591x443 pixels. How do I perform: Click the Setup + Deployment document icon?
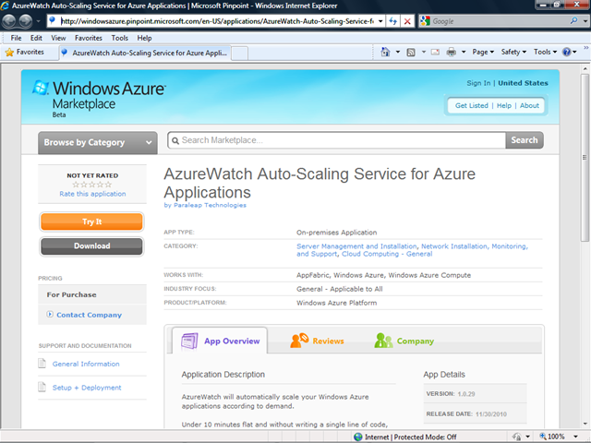[x=42, y=387]
